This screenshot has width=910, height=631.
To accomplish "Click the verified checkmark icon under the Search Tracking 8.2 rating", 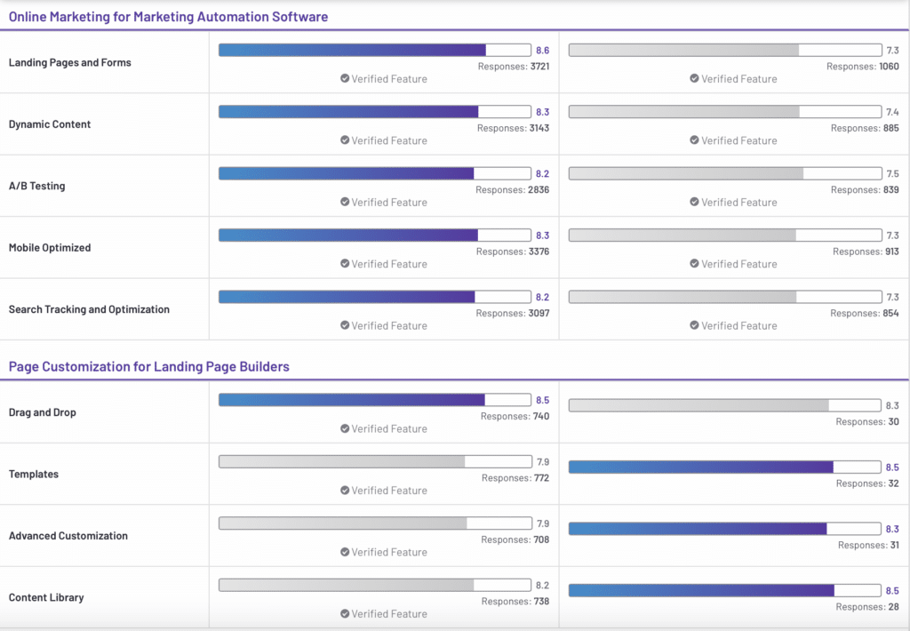I will click(x=345, y=325).
